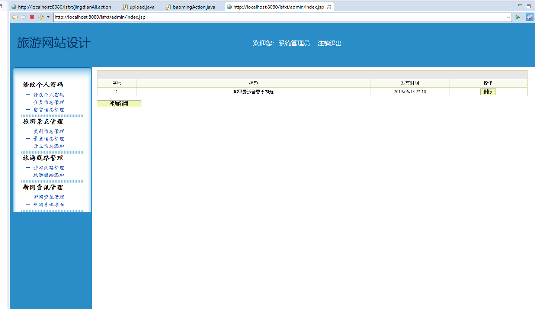Screen dimensions: 535x309
Task: Open 景点信息添加 in the sidebar
Action: click(x=49, y=146)
